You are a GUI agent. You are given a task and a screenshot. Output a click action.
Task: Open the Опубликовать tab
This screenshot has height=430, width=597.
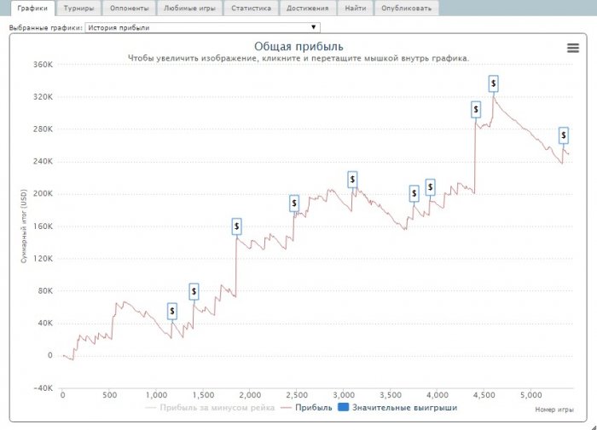click(407, 8)
